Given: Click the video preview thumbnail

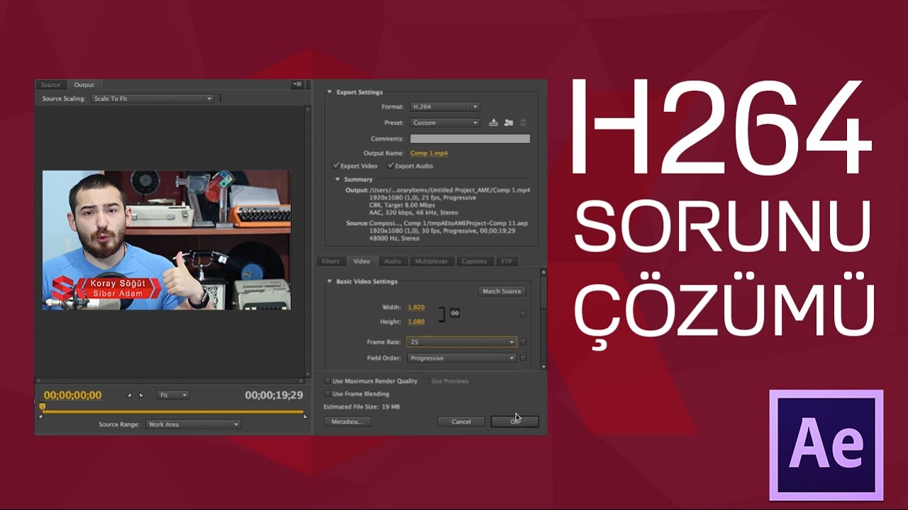Looking at the screenshot, I should click(167, 240).
